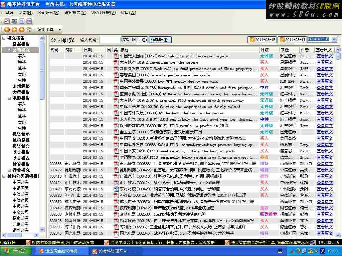342x256 pixels.
Task: Open PDF icon for 海利得 (002206) report
Action: coord(116,227)
